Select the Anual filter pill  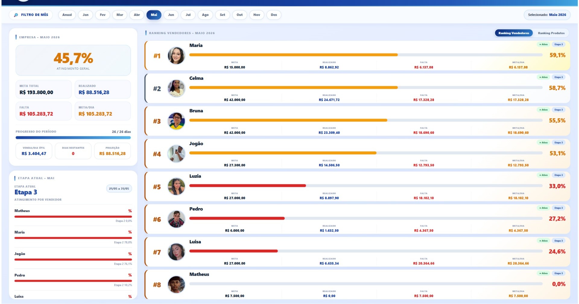[x=67, y=15]
